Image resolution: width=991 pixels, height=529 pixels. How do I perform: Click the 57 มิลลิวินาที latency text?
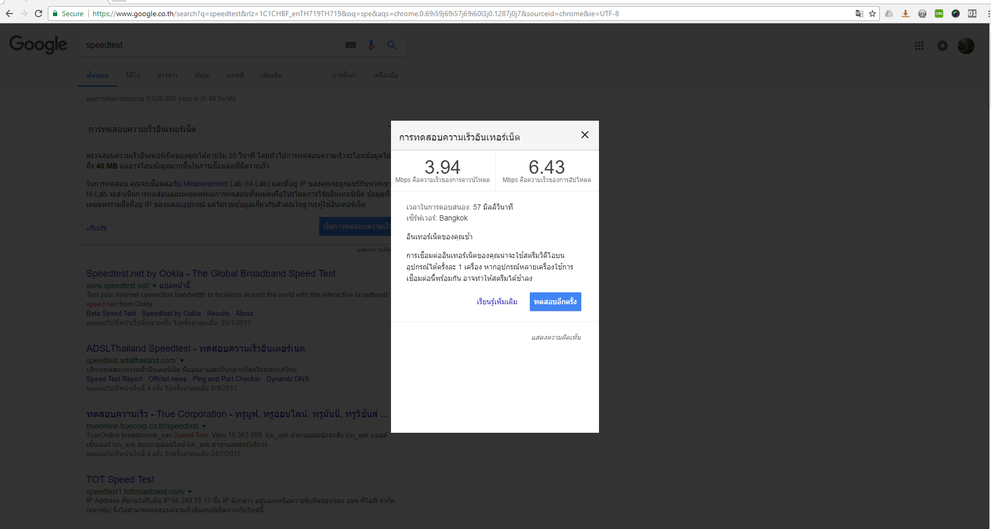(493, 207)
